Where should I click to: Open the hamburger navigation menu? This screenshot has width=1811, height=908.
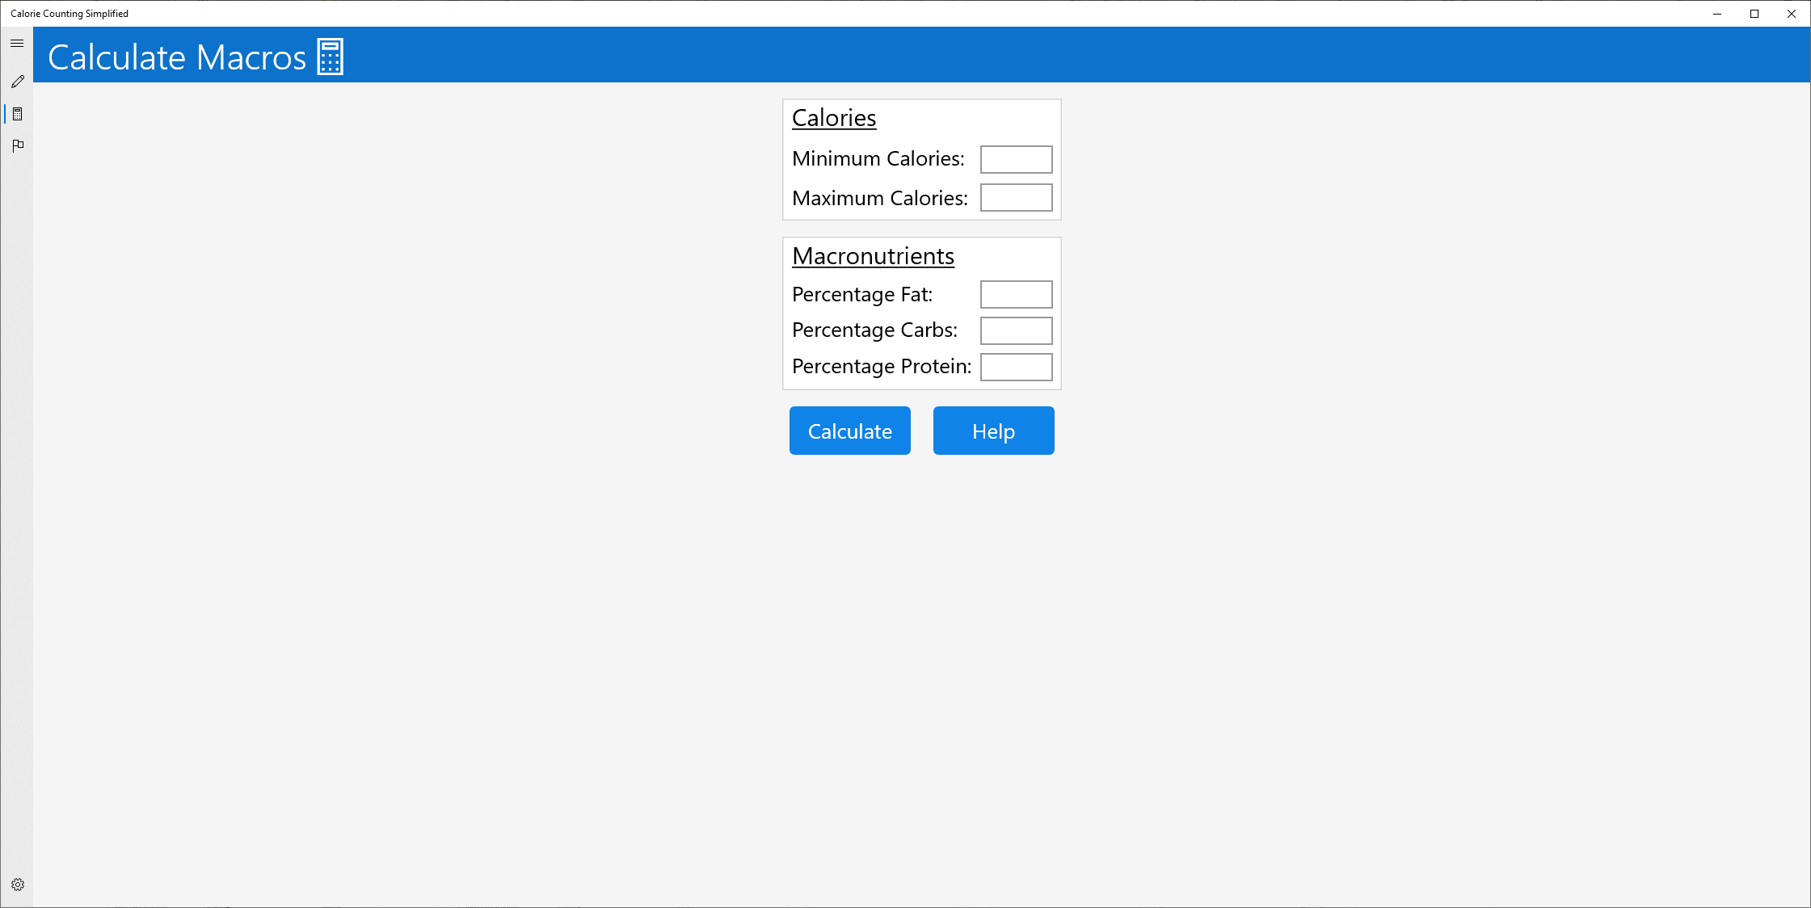(17, 44)
